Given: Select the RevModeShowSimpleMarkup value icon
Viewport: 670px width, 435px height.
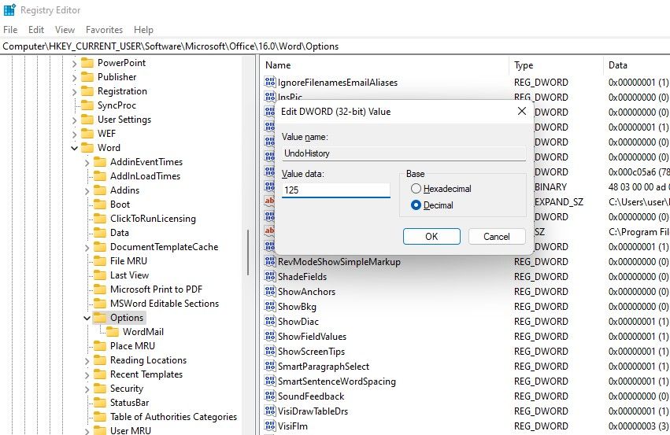Looking at the screenshot, I should [269, 261].
